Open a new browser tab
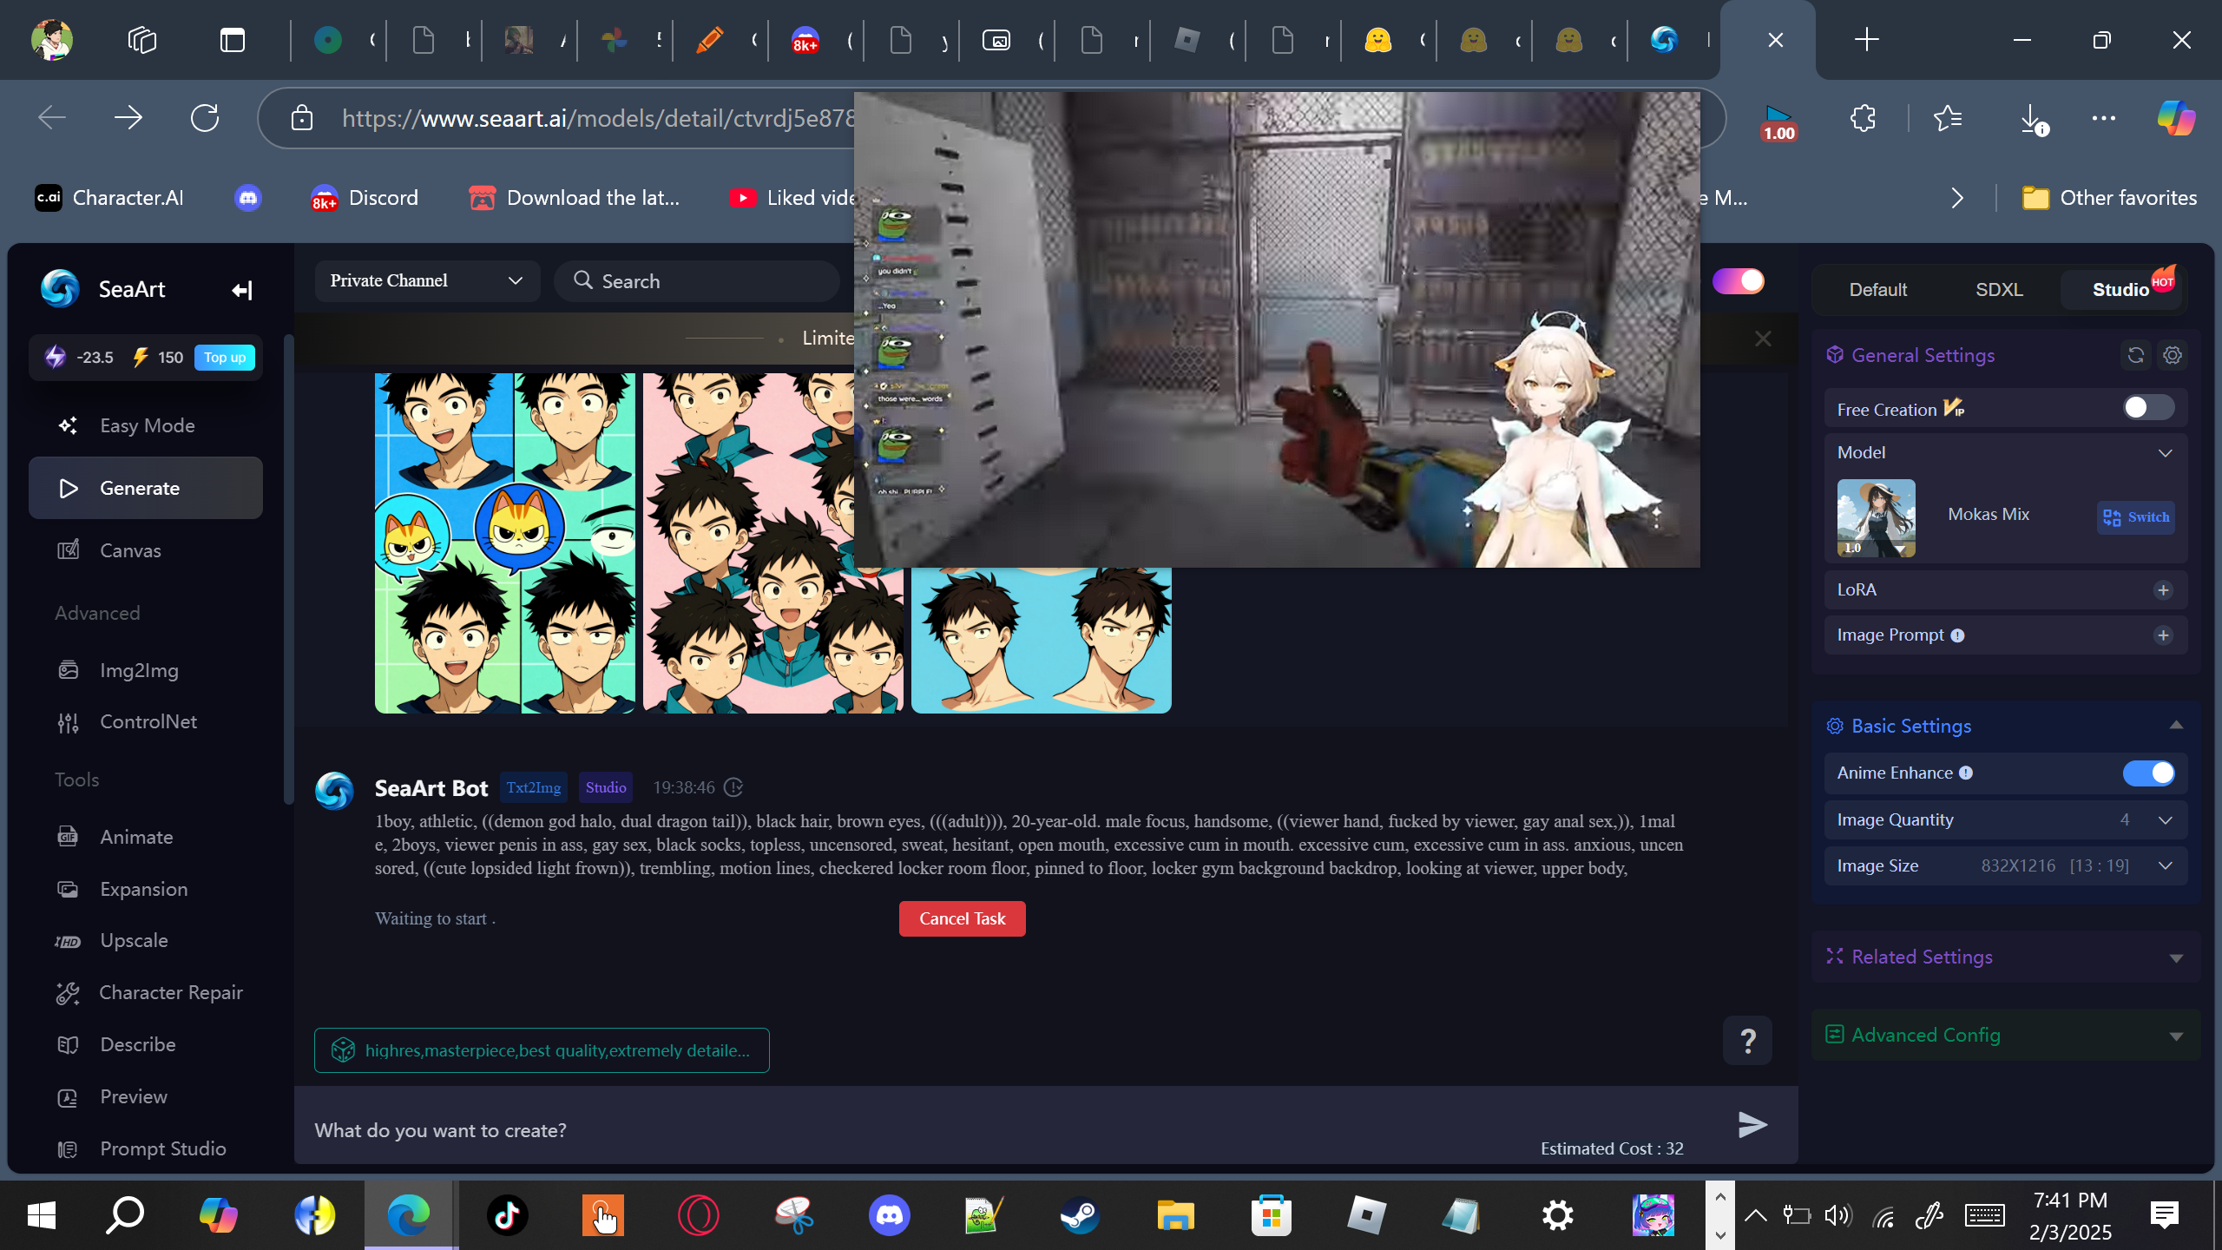Image resolution: width=2222 pixels, height=1250 pixels. tap(1866, 40)
